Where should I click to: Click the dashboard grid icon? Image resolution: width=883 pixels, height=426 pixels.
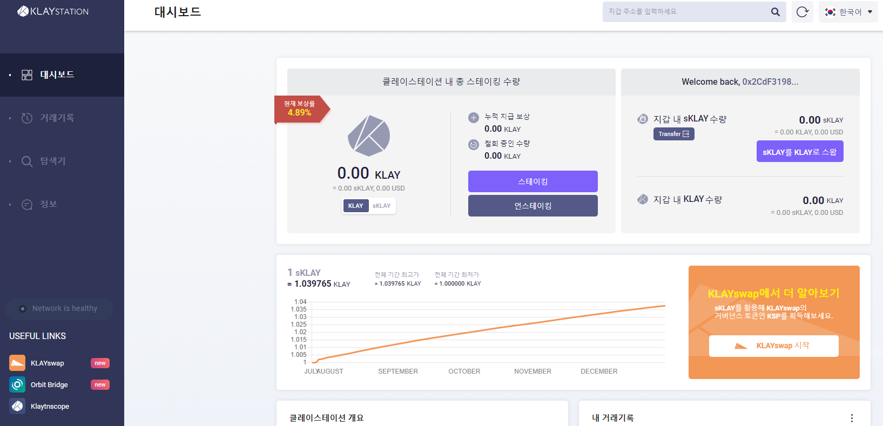(27, 75)
